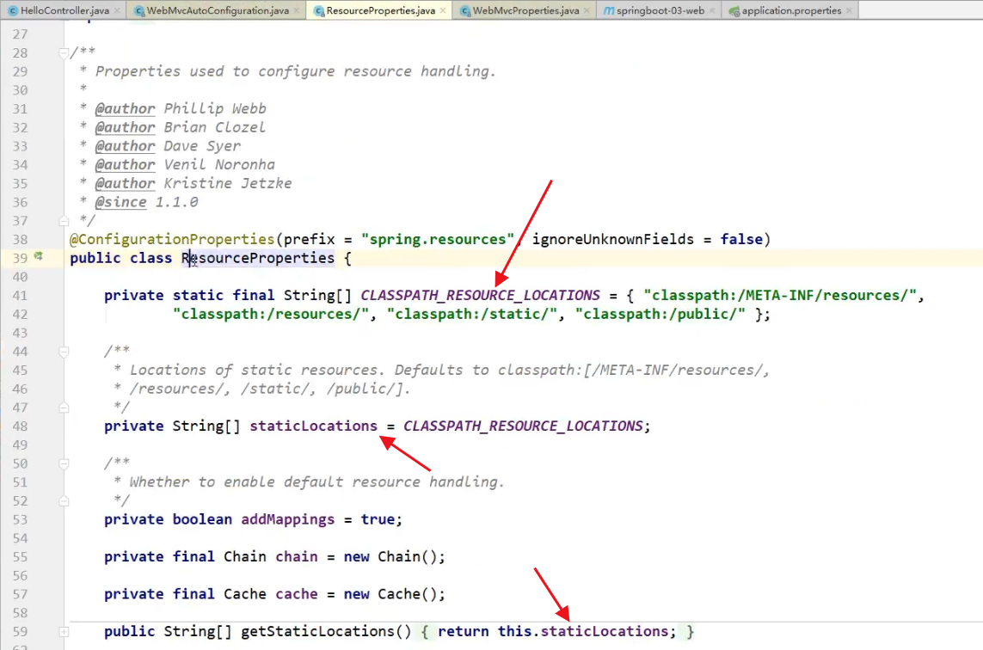The width and height of the screenshot is (983, 650).
Task: Click the class icon on ResourceProperties.java tab
Action: [x=319, y=10]
